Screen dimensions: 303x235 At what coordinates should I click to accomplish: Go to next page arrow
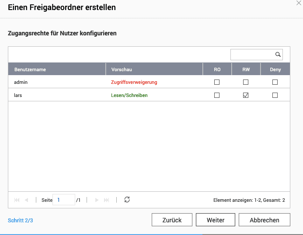[x=97, y=200]
